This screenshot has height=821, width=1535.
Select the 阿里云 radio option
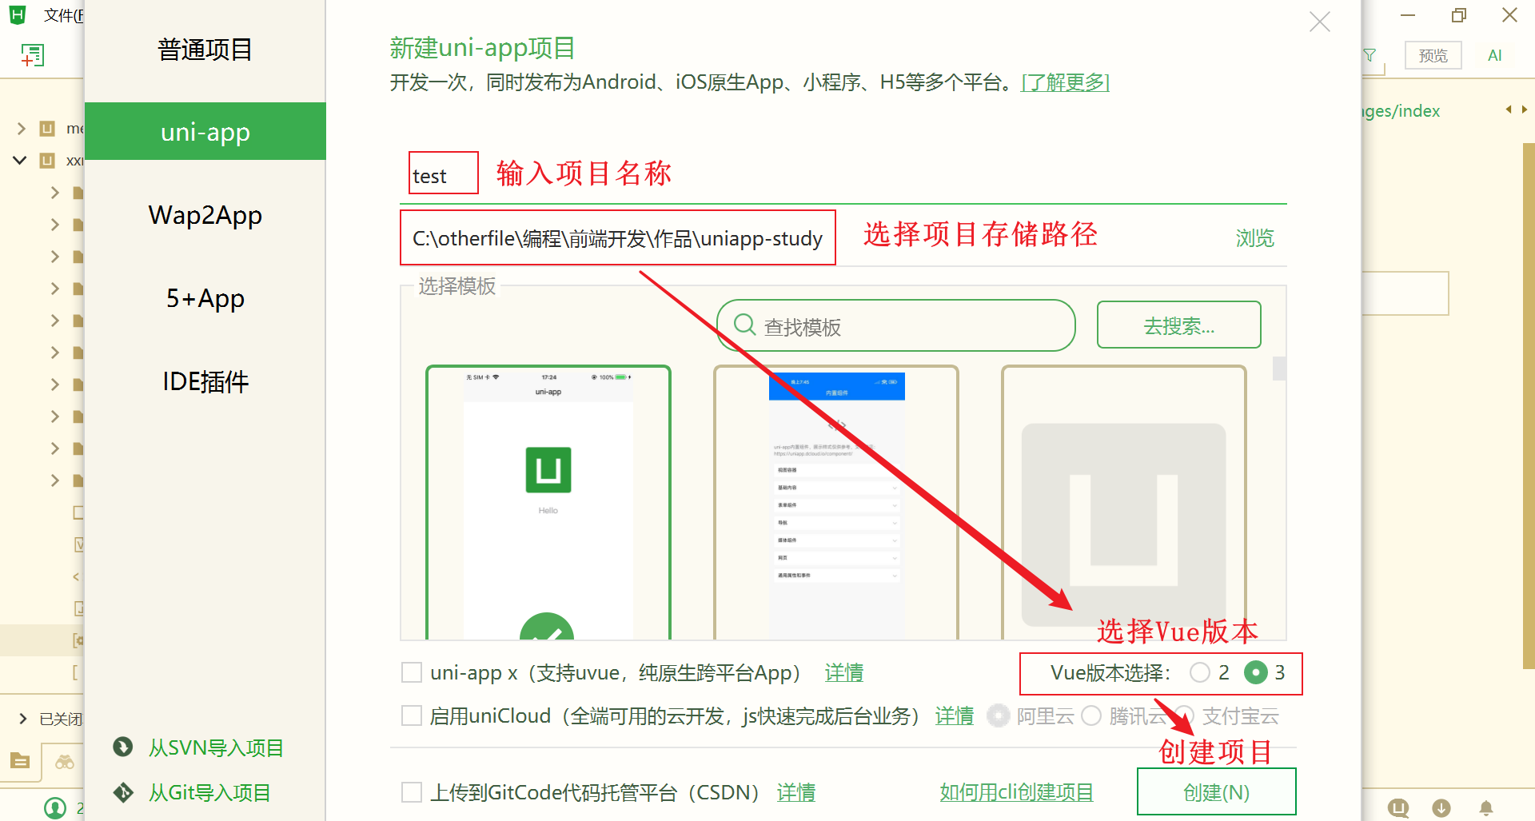pyautogui.click(x=998, y=715)
